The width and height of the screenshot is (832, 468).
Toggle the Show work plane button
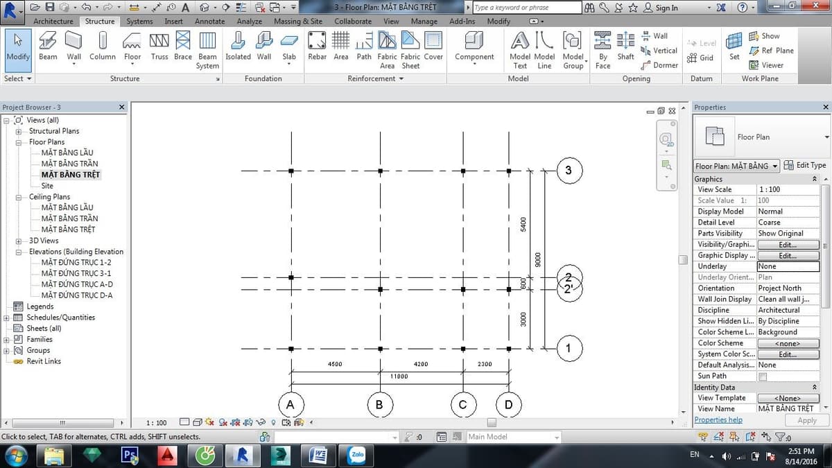pos(764,36)
